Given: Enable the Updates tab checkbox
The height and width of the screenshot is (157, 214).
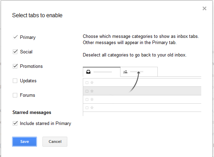Looking at the screenshot, I should pos(15,81).
